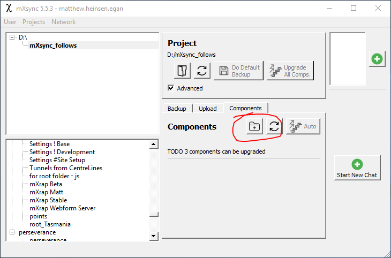
Task: Select mXsync_follows in the project tree
Action: (53, 45)
